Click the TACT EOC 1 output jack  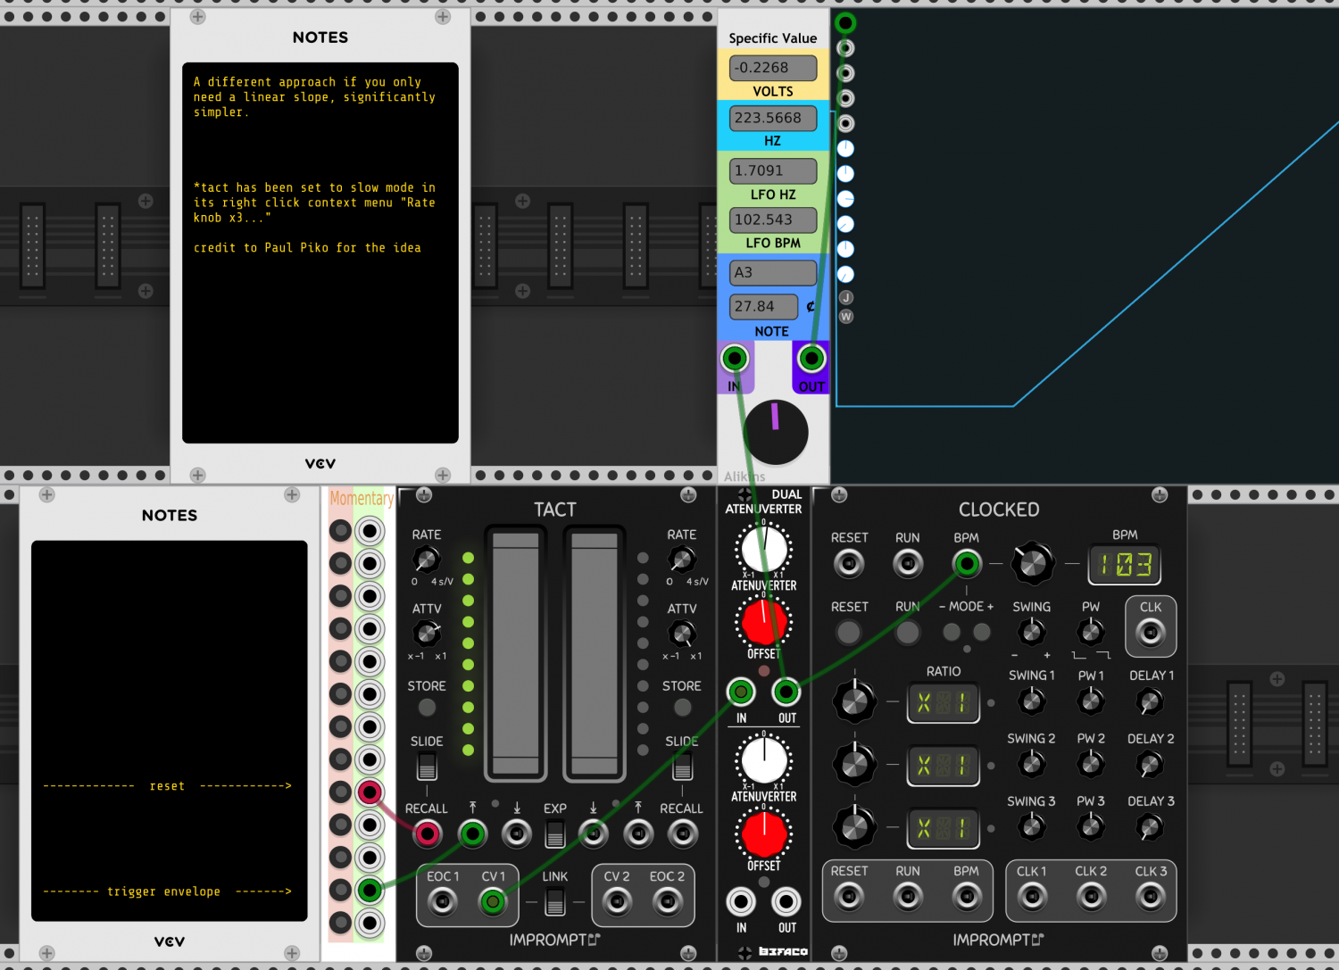[443, 902]
